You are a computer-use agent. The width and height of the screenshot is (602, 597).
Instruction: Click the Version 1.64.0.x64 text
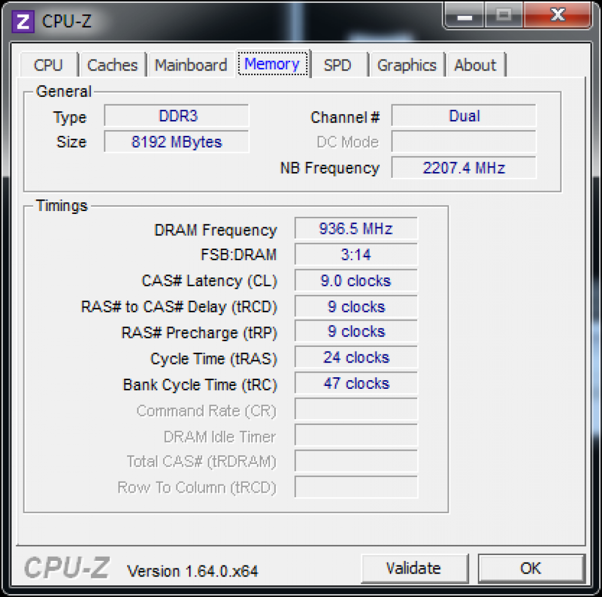pyautogui.click(x=192, y=571)
